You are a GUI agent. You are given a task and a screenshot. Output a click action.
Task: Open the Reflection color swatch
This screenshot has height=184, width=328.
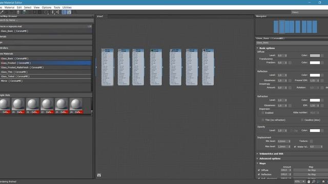click(x=315, y=75)
